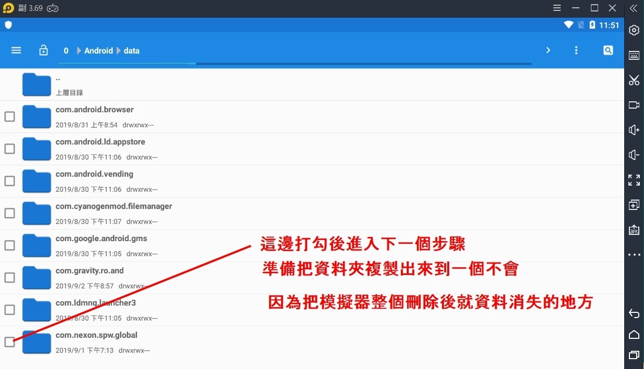This screenshot has width=644, height=369.
Task: Check the com.cyanogenmod.filemanager checkbox
Action: pos(9,213)
